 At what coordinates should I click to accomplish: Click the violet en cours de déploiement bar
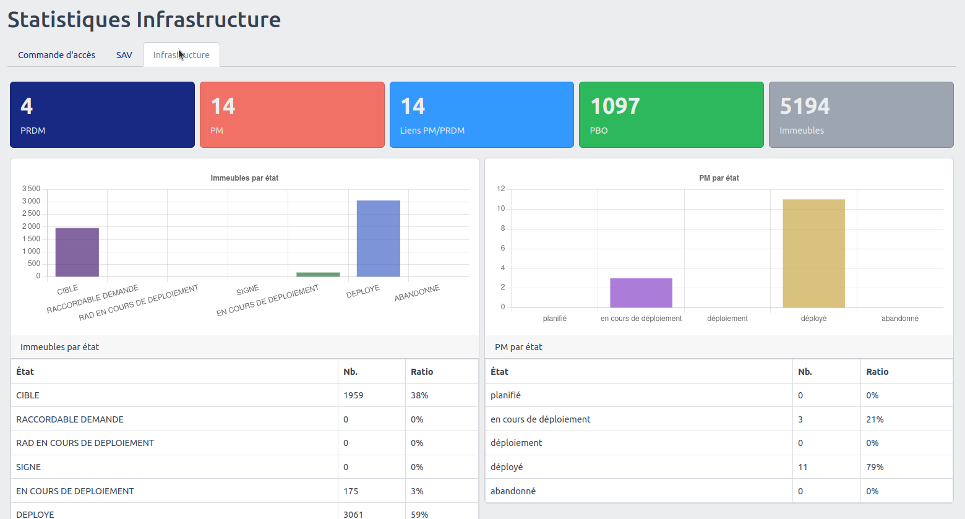641,293
